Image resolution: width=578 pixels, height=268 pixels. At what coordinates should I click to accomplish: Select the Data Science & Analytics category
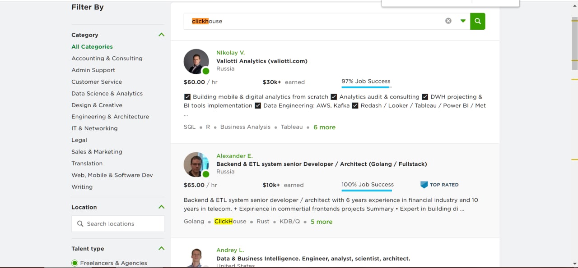[x=107, y=94]
